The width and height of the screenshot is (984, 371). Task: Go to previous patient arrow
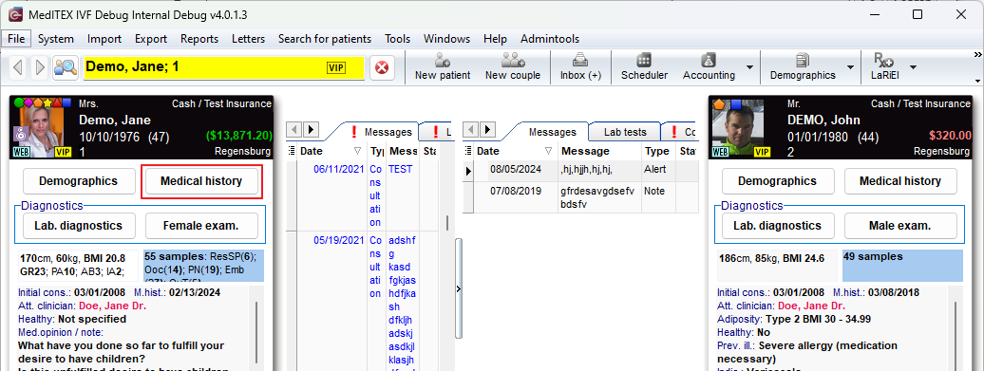(x=18, y=67)
